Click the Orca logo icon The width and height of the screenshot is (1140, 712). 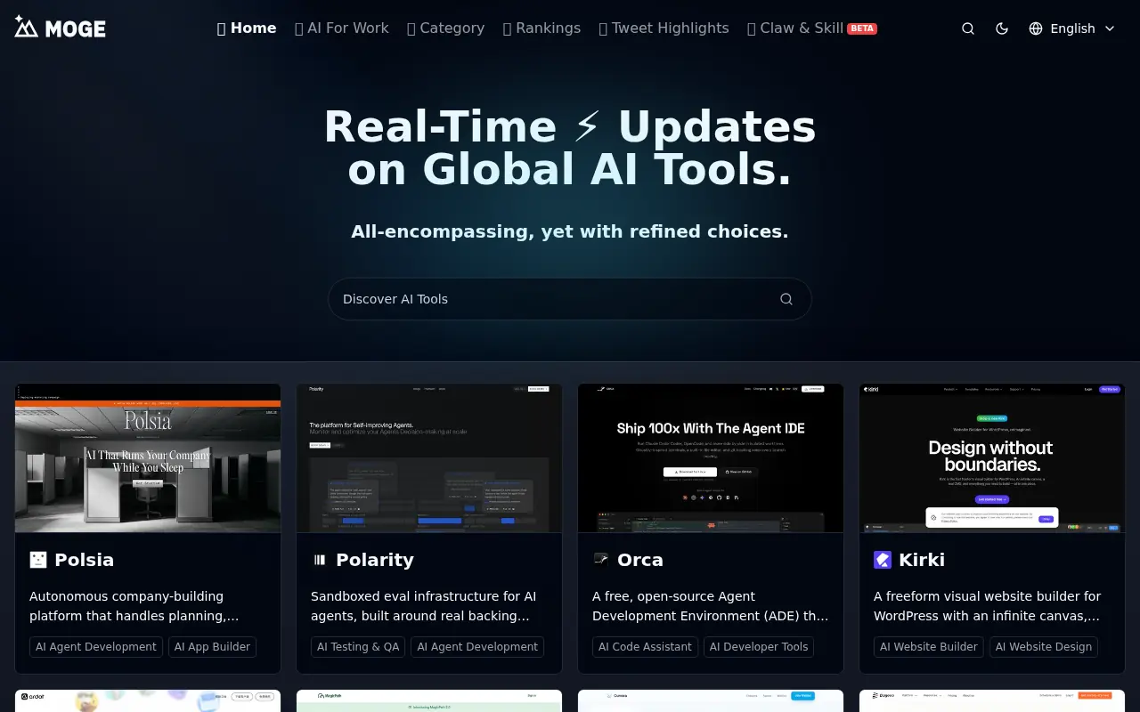[601, 560]
